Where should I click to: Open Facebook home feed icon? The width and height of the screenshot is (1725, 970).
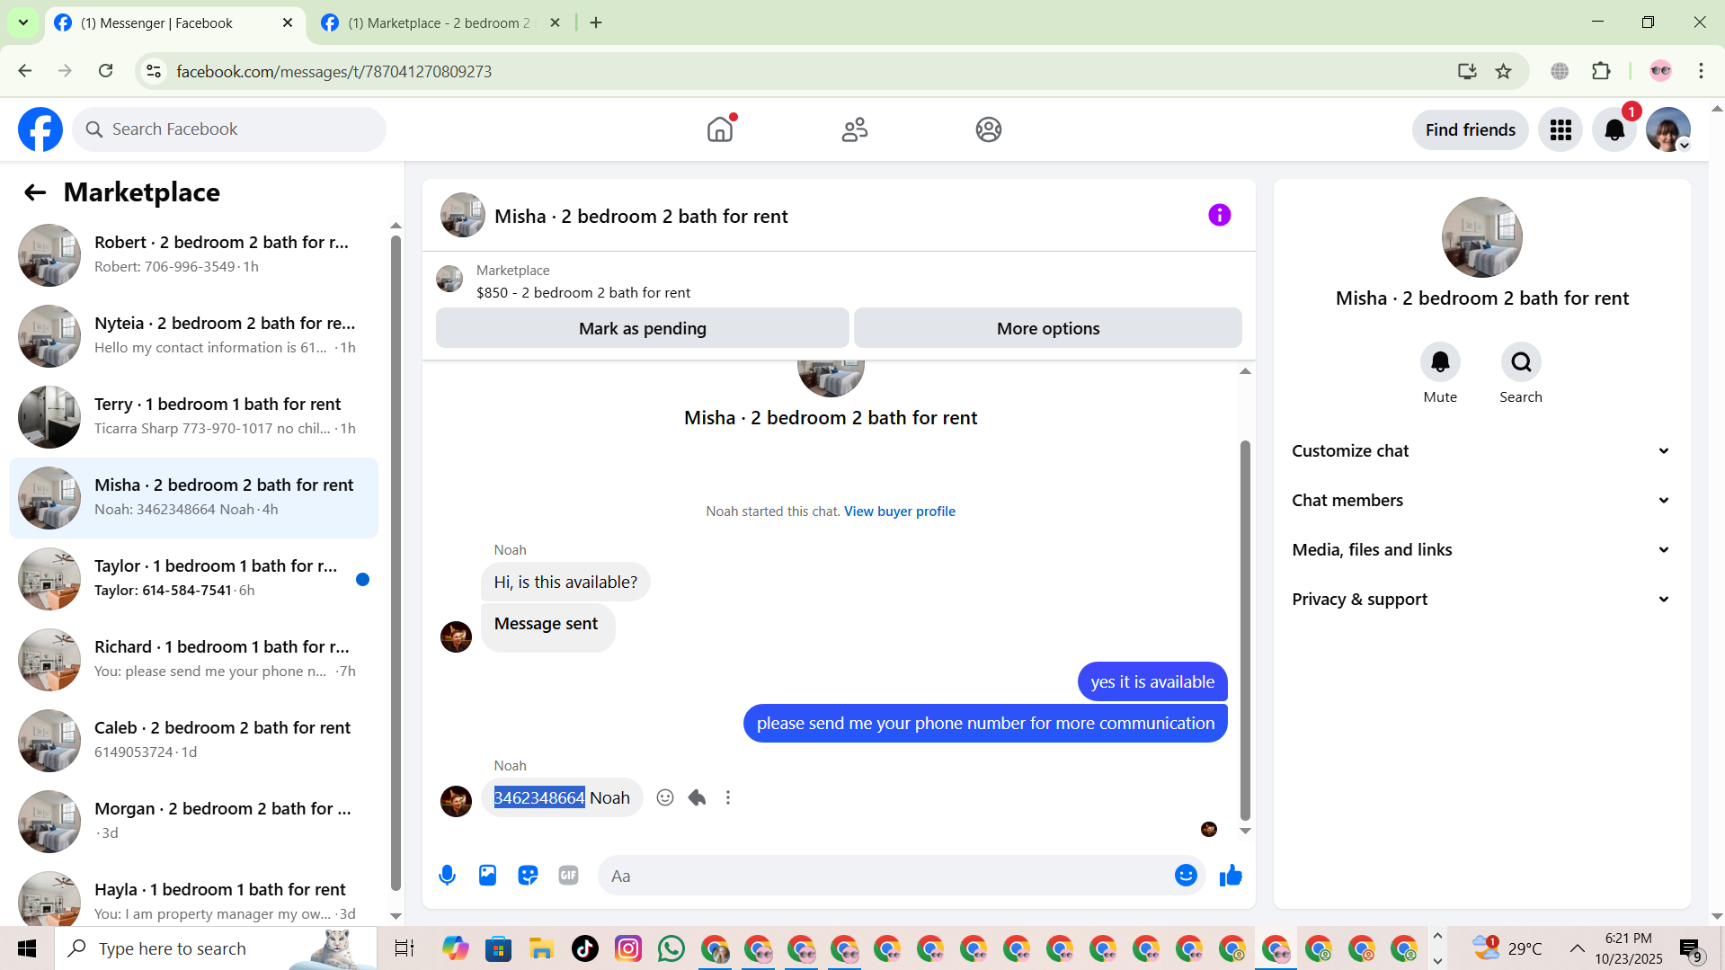click(x=720, y=129)
